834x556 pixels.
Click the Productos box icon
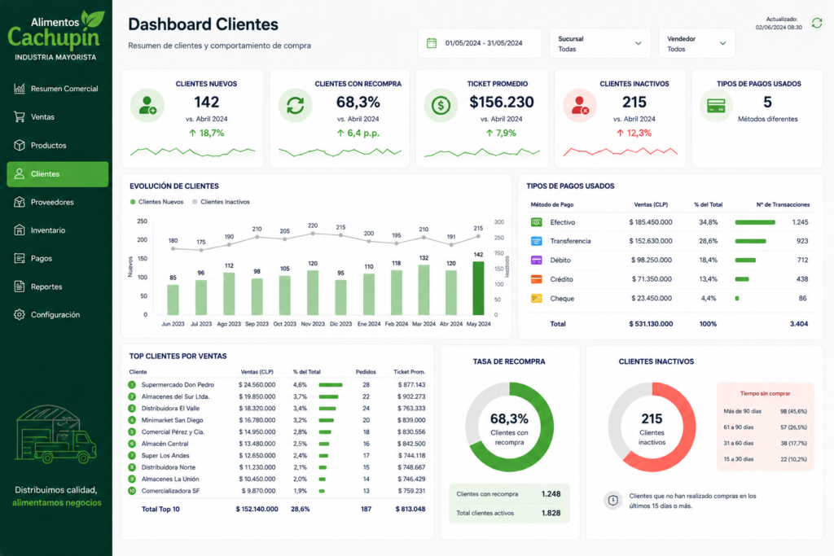click(x=20, y=145)
